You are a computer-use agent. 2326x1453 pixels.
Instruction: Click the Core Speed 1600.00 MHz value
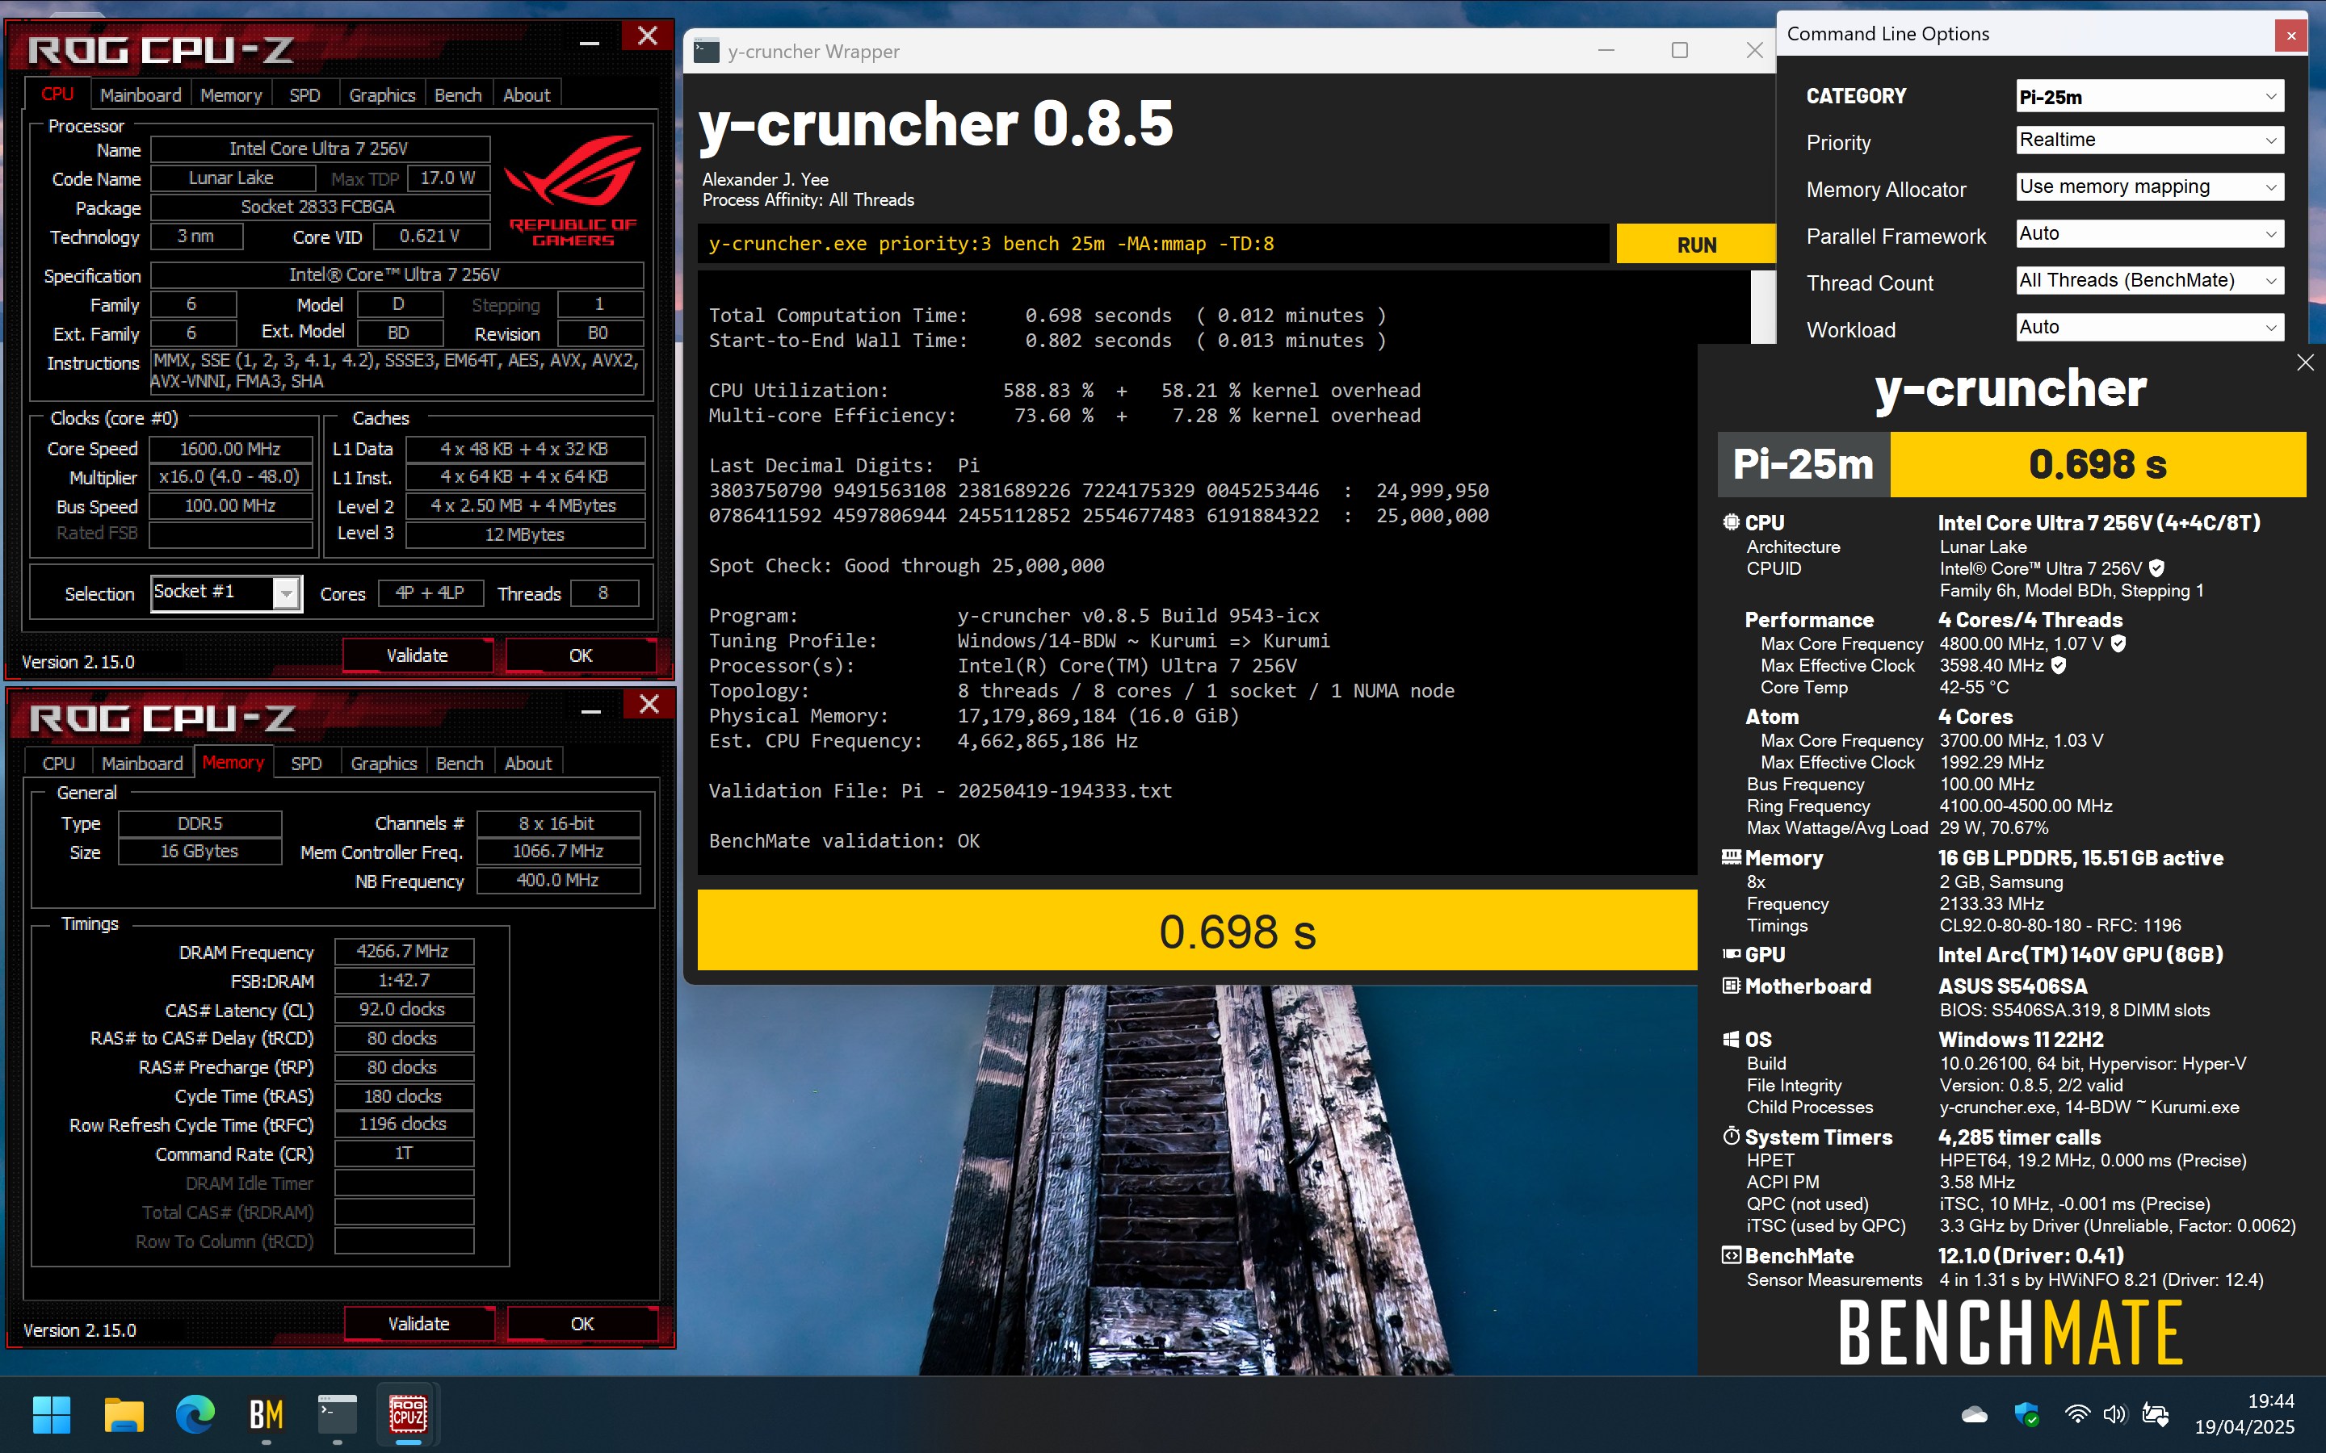coord(231,449)
